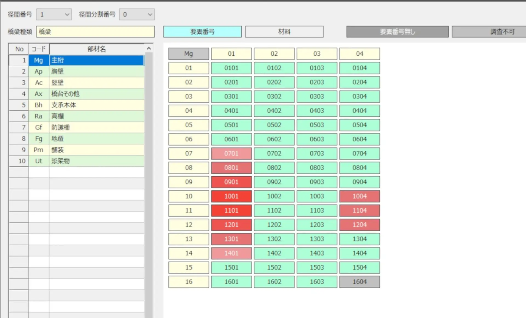526x318 pixels.
Task: Select light red element cell 0701
Action: tap(231, 154)
